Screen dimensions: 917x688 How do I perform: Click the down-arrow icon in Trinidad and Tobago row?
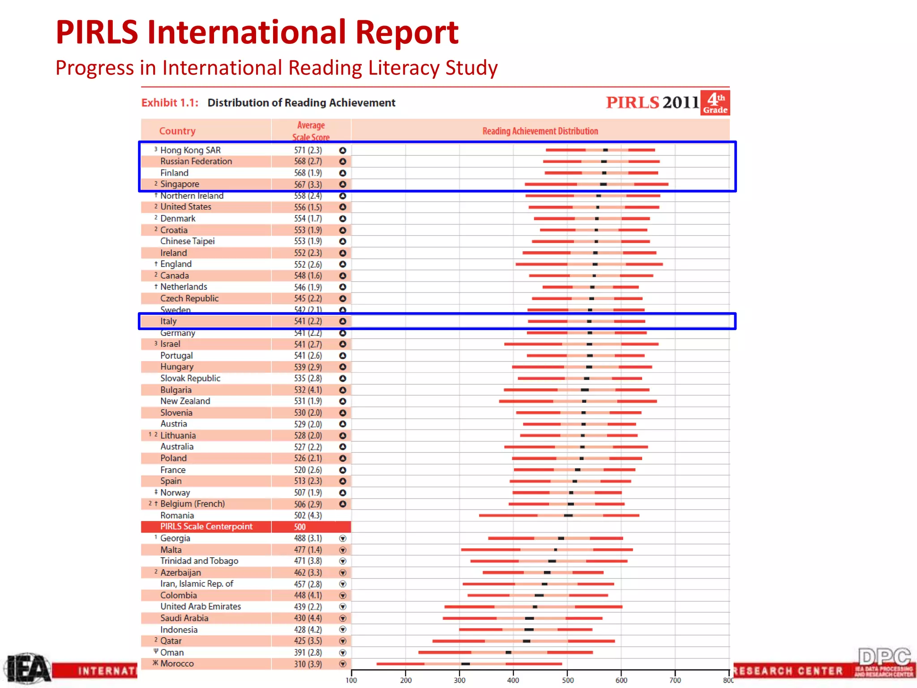[343, 561]
